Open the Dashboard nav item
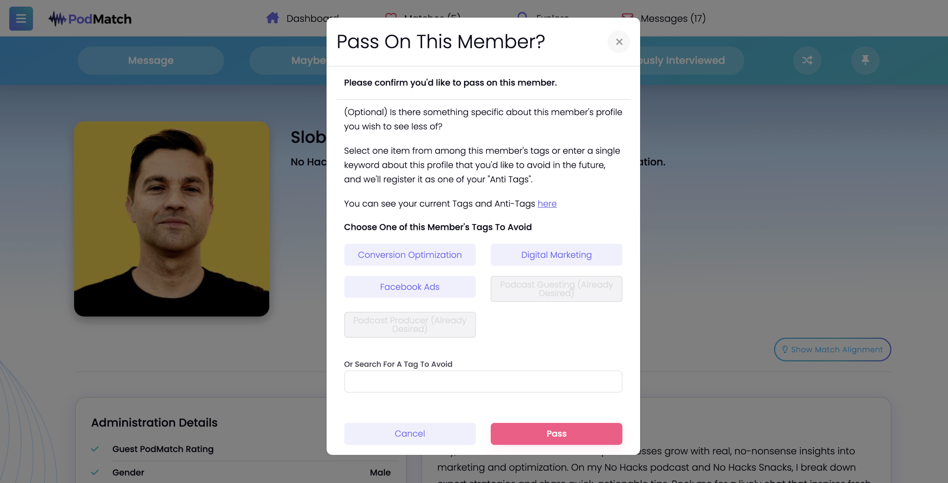Screen dimensions: 948x483 click(312, 18)
